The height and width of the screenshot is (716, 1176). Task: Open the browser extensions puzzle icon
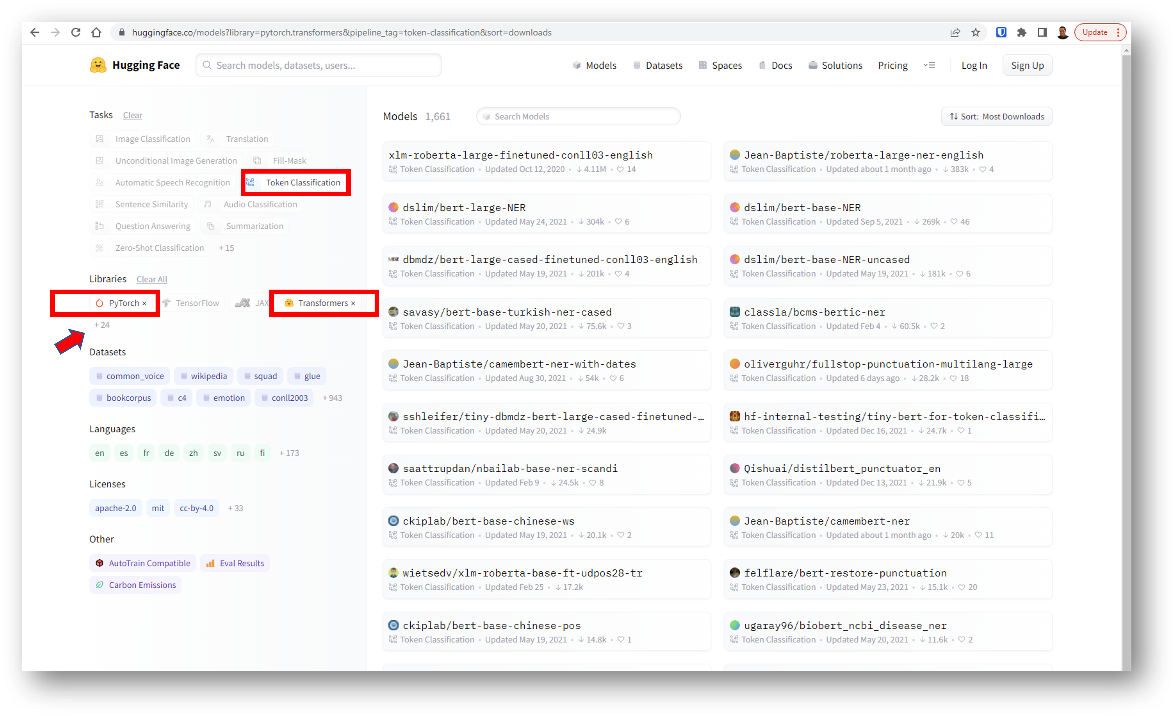pos(1021,32)
